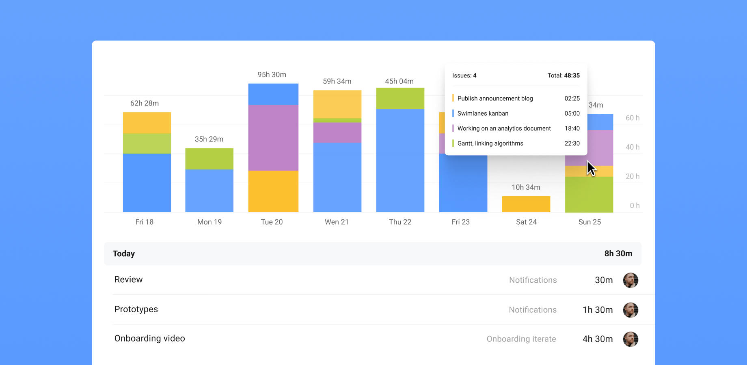Select Working on an analytics document entry

(x=504, y=129)
